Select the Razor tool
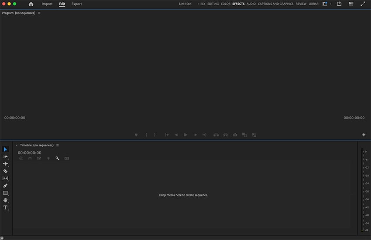The width and height of the screenshot is (371, 240). (x=5, y=171)
